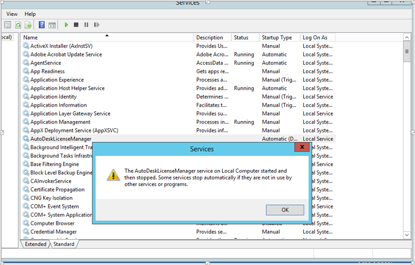Click the Start Service play icon
Image resolution: width=415 pixels, height=265 pixels.
66,25
